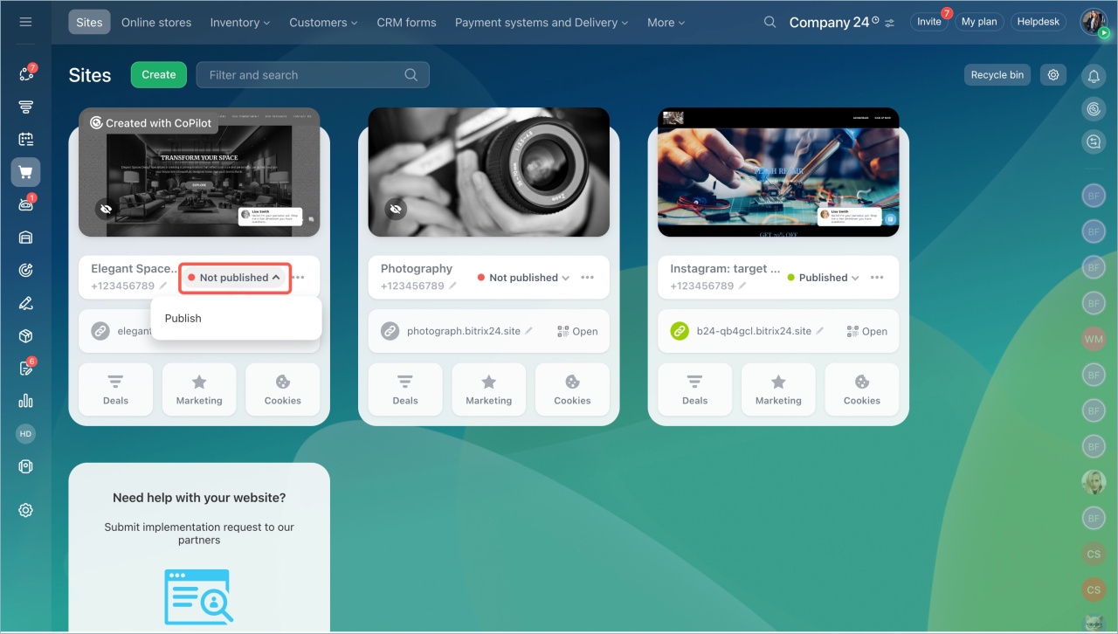1118x634 pixels.
Task: Open Helpdesk
Action: [1038, 22]
